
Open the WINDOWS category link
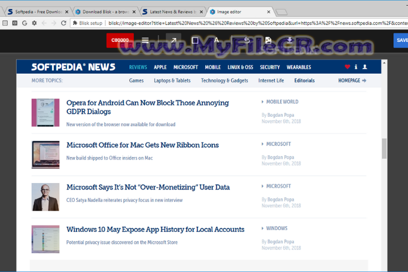click(277, 228)
